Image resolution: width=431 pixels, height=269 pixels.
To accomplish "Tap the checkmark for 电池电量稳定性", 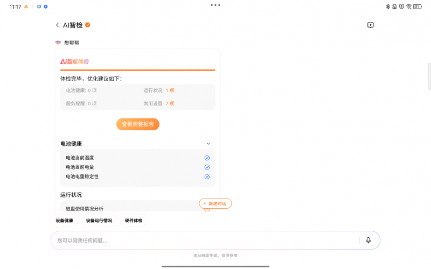I will click(207, 176).
